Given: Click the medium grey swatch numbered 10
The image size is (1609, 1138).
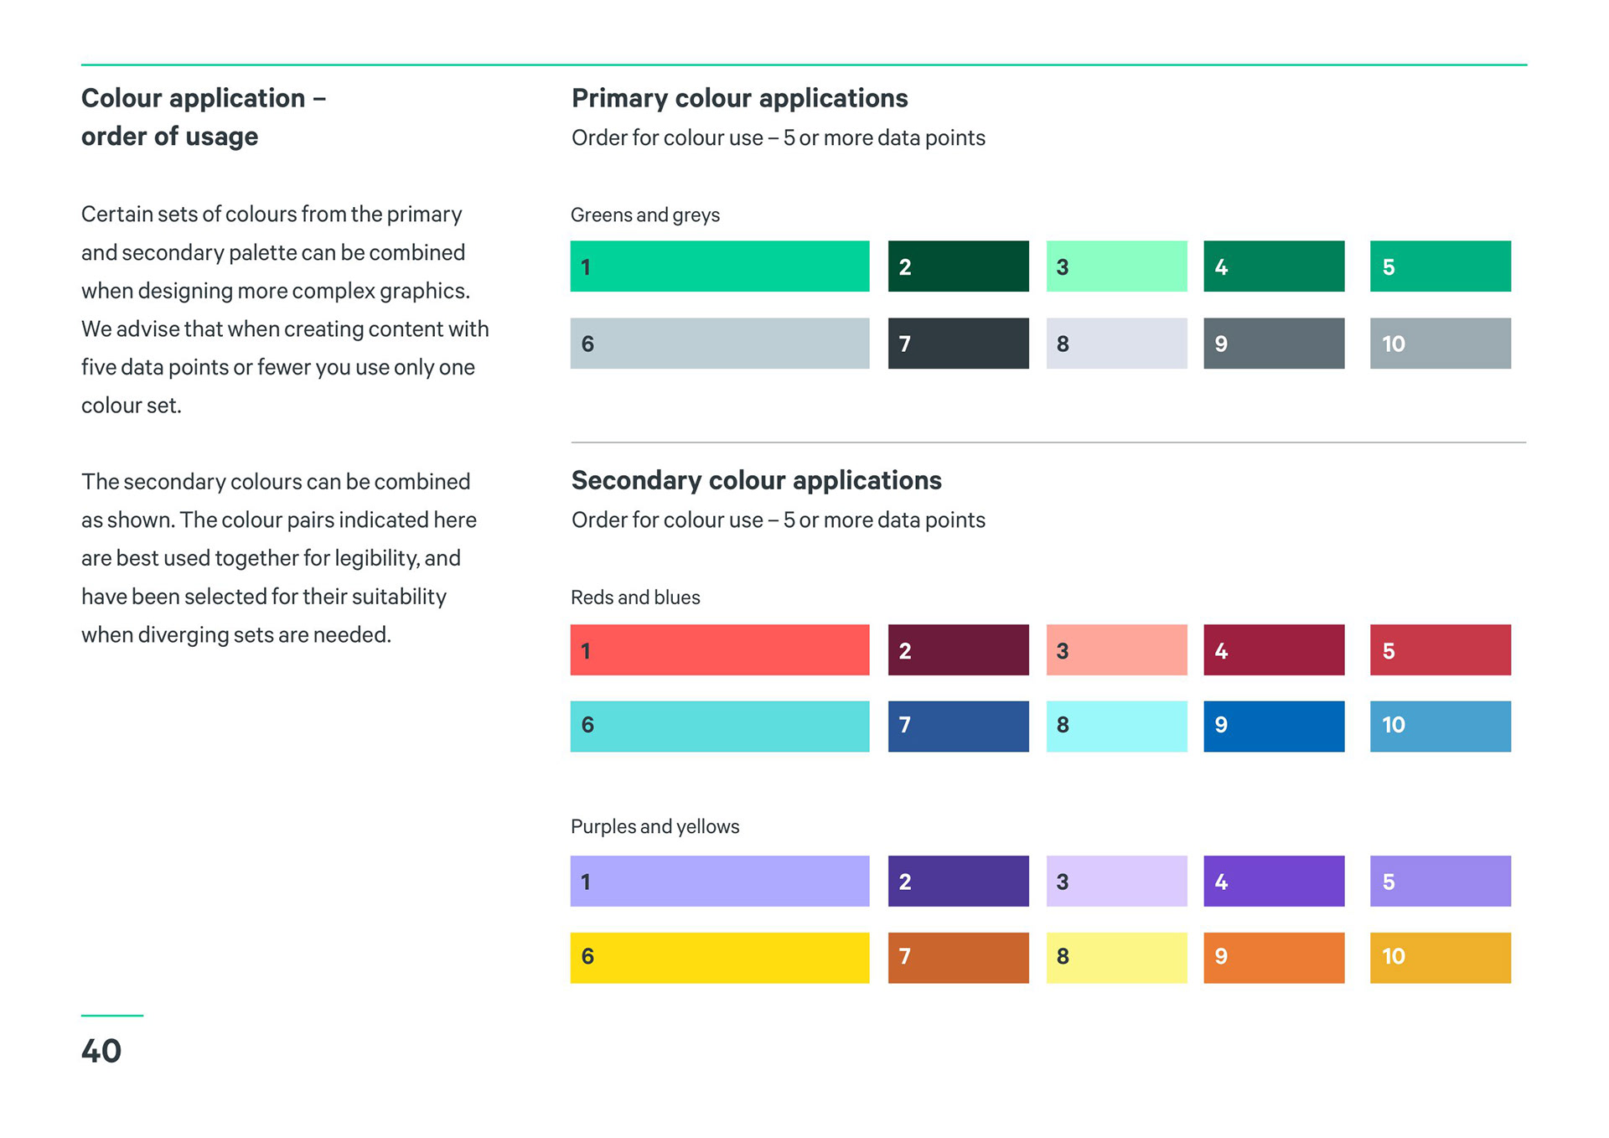Looking at the screenshot, I should click(1440, 344).
